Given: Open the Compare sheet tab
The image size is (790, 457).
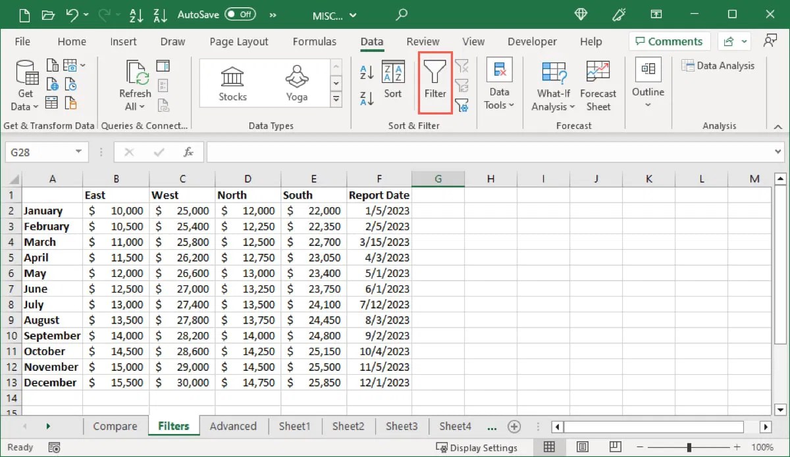Looking at the screenshot, I should pyautogui.click(x=115, y=426).
